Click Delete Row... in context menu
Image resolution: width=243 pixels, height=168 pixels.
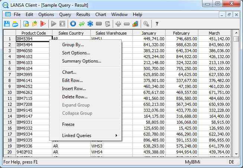pyautogui.click(x=75, y=97)
